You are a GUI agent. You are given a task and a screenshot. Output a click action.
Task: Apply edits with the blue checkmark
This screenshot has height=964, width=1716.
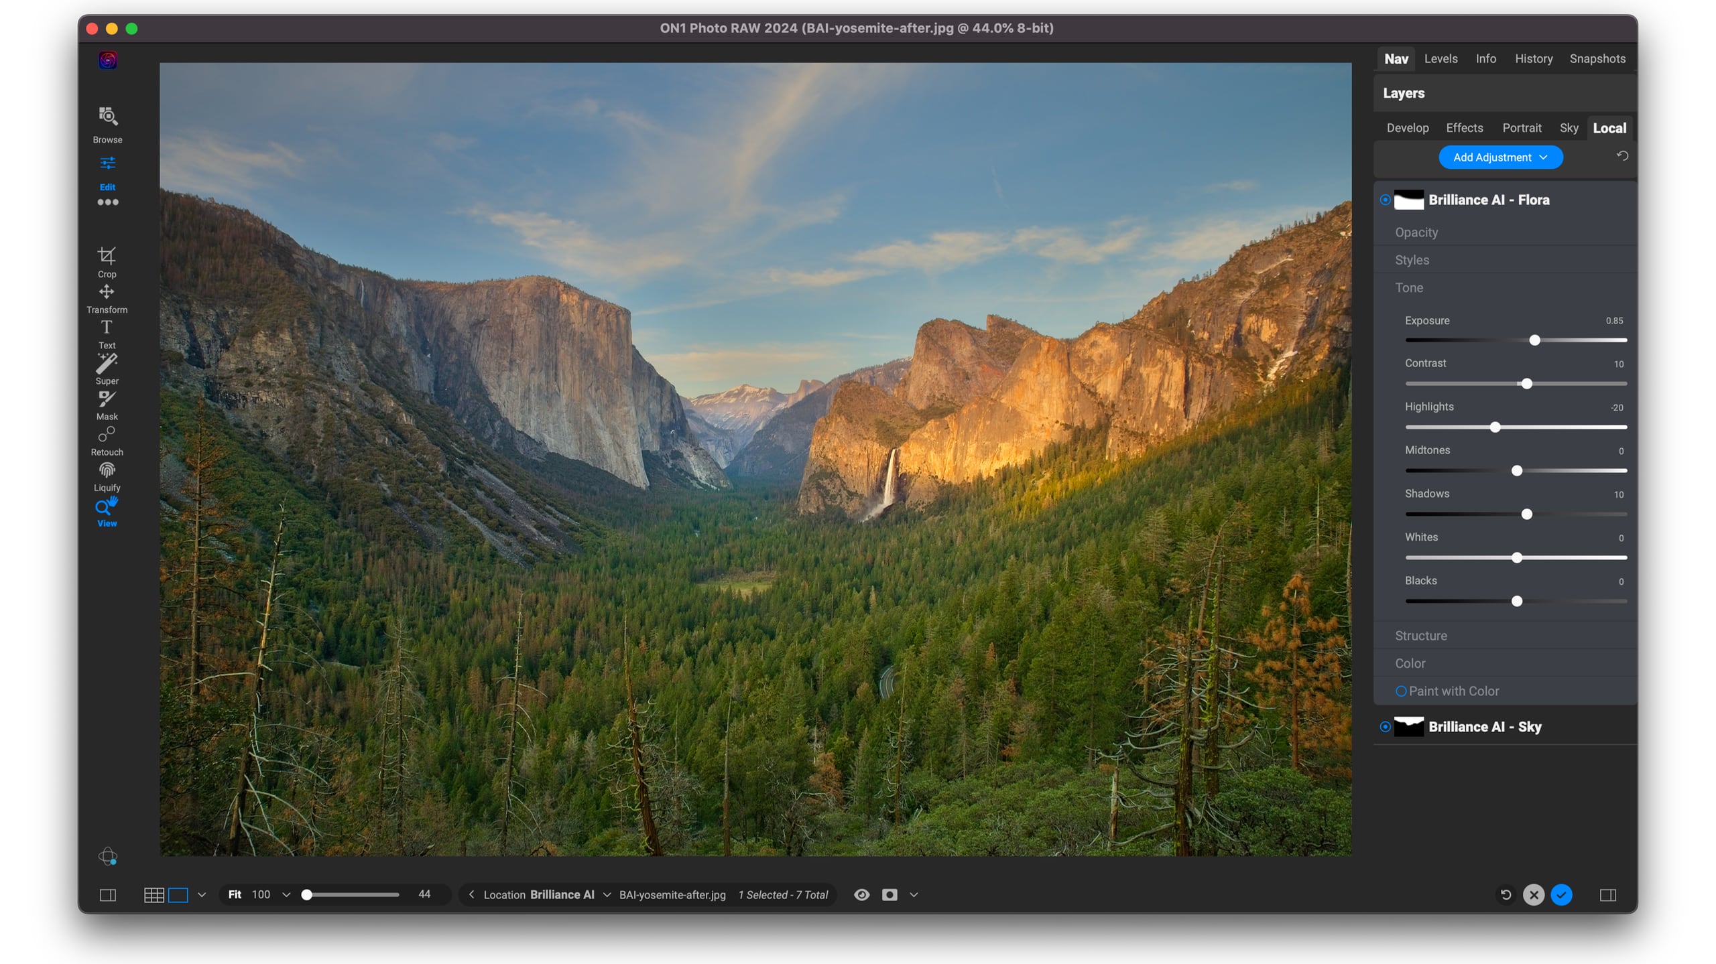[x=1561, y=895]
